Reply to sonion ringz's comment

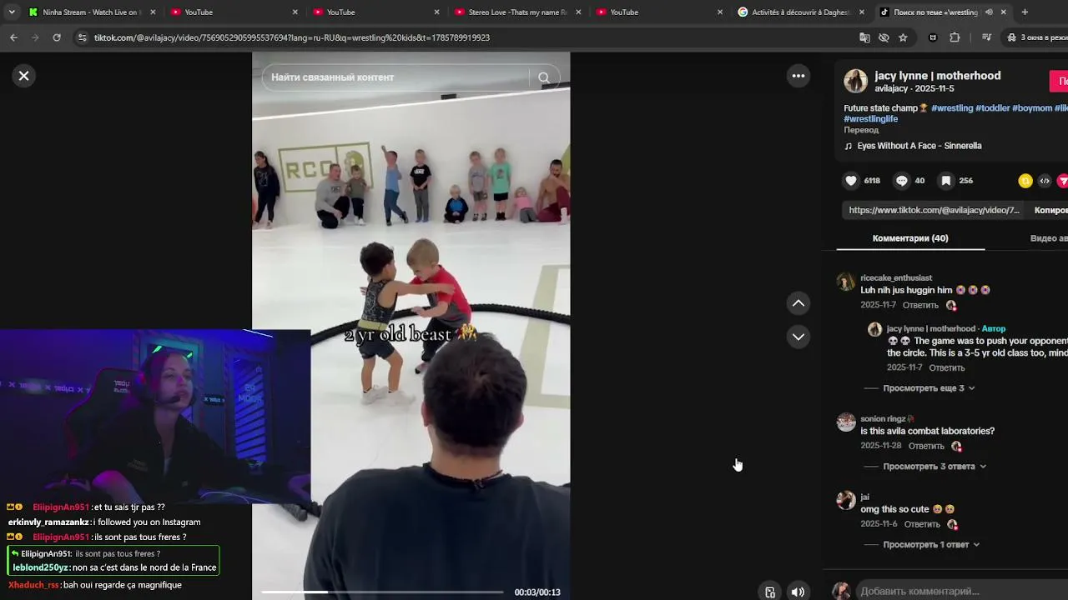click(x=926, y=446)
